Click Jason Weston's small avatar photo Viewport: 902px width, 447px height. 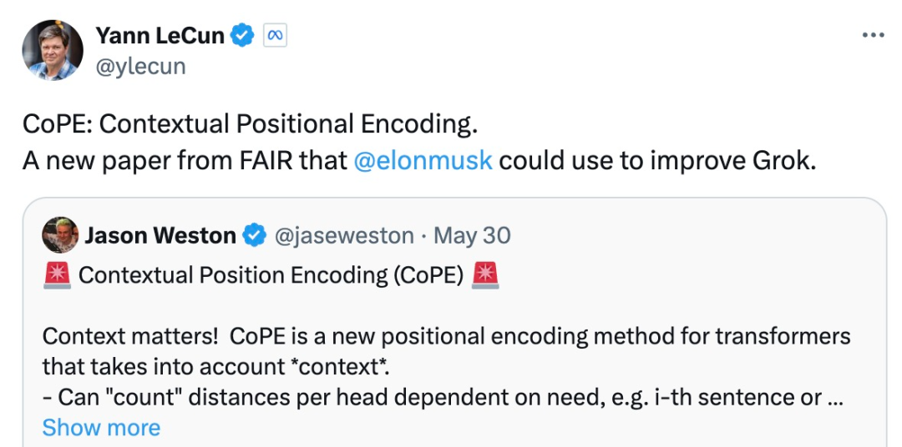[60, 235]
